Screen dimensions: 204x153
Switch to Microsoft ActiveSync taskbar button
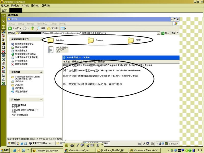[79, 150]
